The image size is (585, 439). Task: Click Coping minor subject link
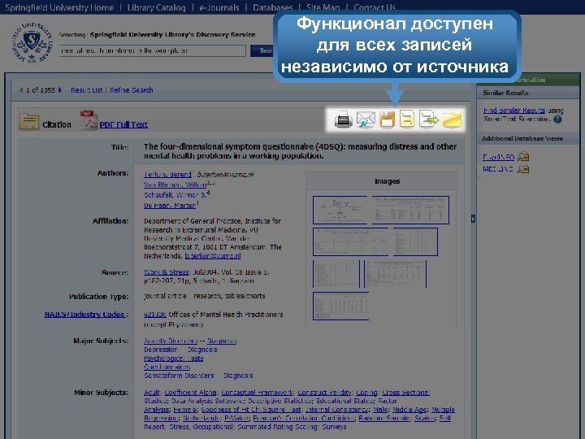pos(366,393)
